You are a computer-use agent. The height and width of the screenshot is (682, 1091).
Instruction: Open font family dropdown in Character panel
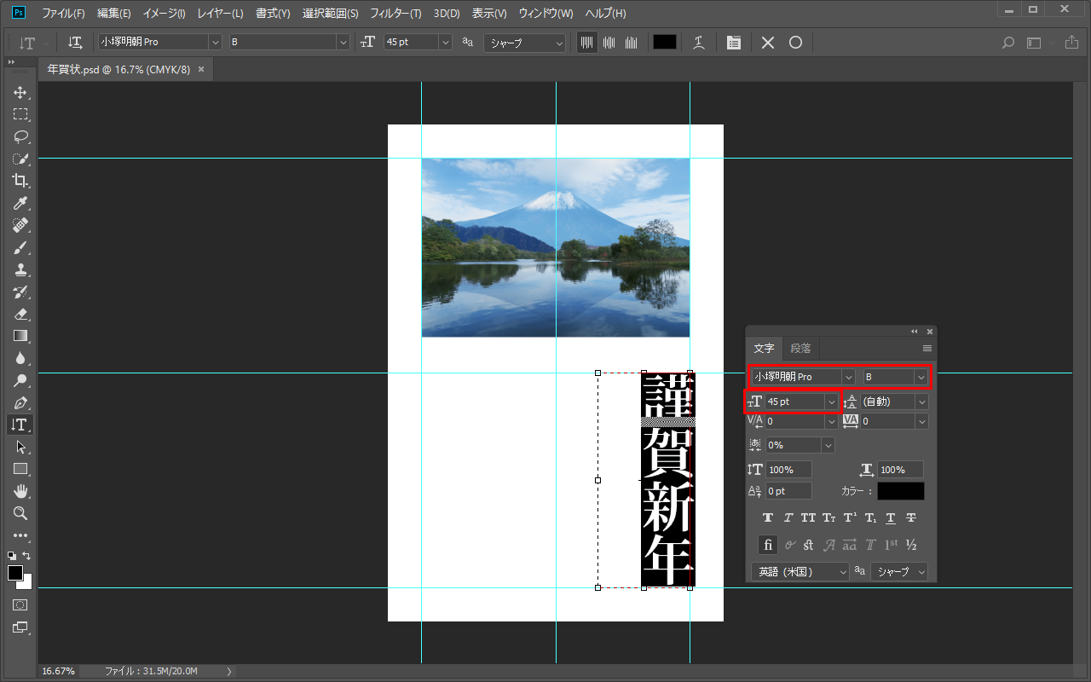[x=848, y=376]
